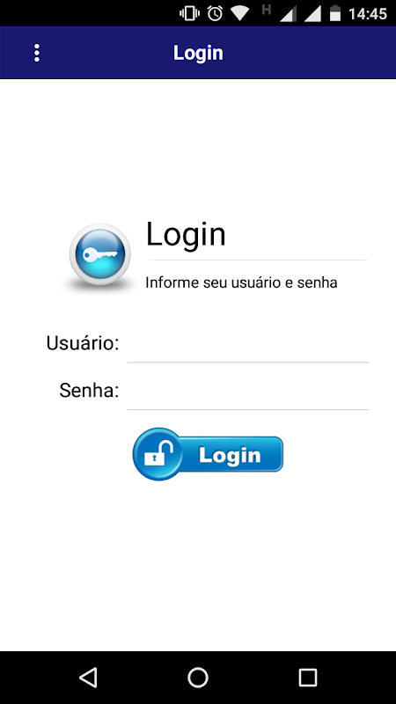Tap the alarm clock status icon
The width and height of the screenshot is (396, 704).
pos(215,13)
